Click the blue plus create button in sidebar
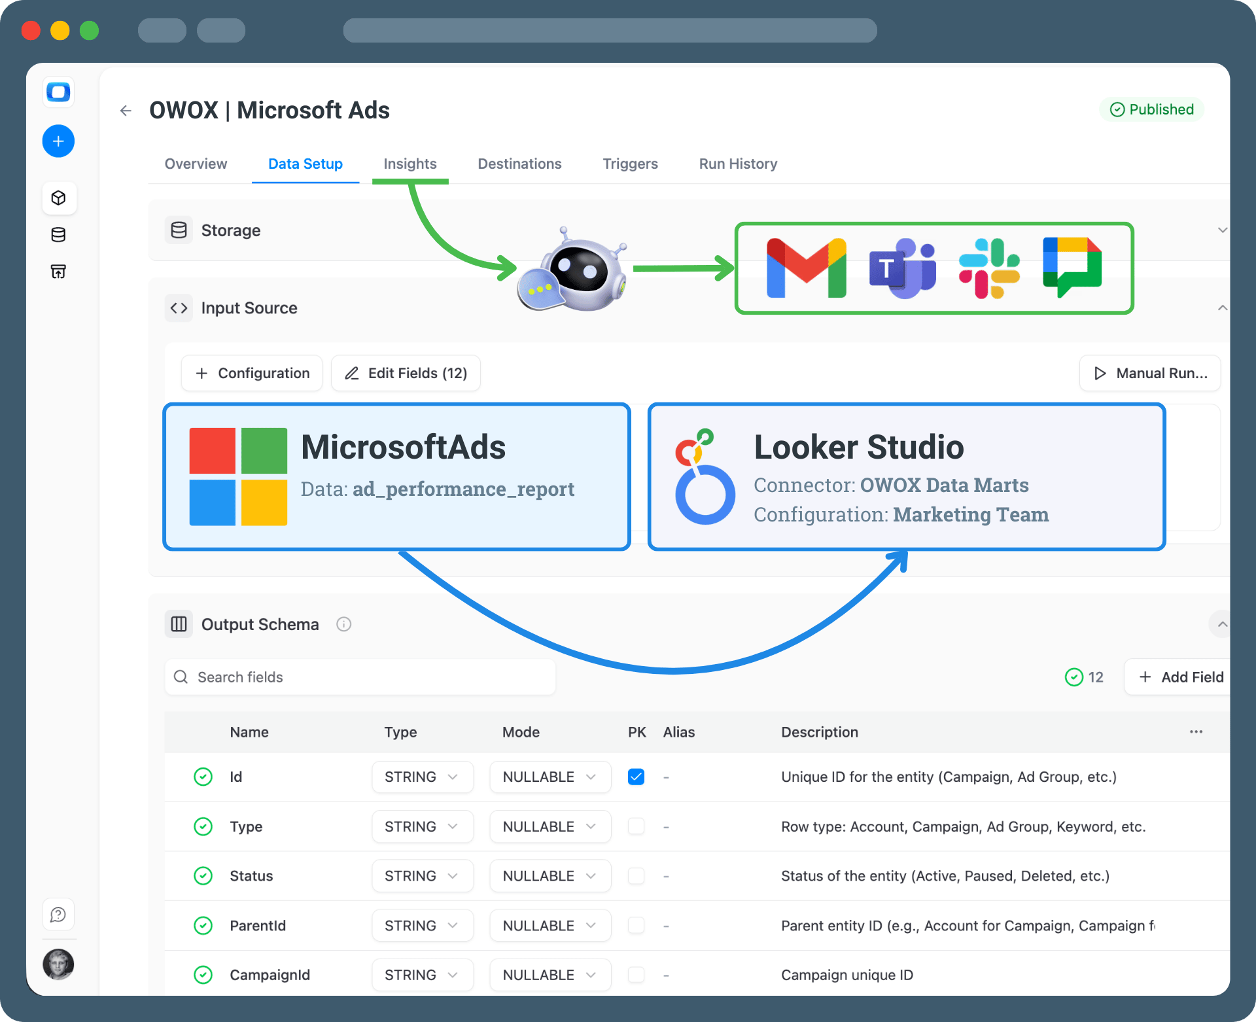The width and height of the screenshot is (1256, 1022). pos(58,141)
